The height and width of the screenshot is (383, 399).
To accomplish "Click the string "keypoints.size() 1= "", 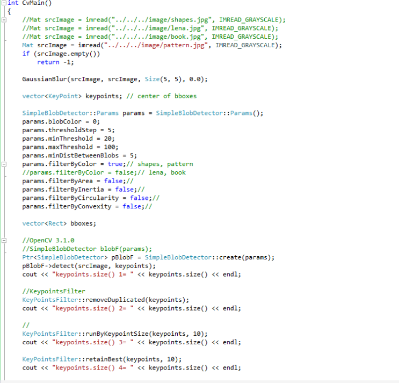I will 92,274.
